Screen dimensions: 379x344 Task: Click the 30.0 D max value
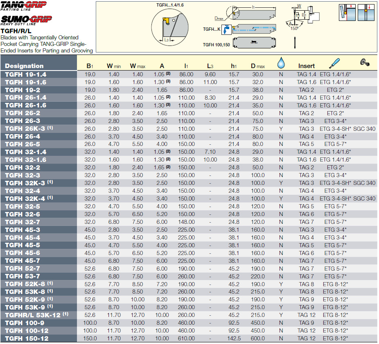tap(258, 75)
